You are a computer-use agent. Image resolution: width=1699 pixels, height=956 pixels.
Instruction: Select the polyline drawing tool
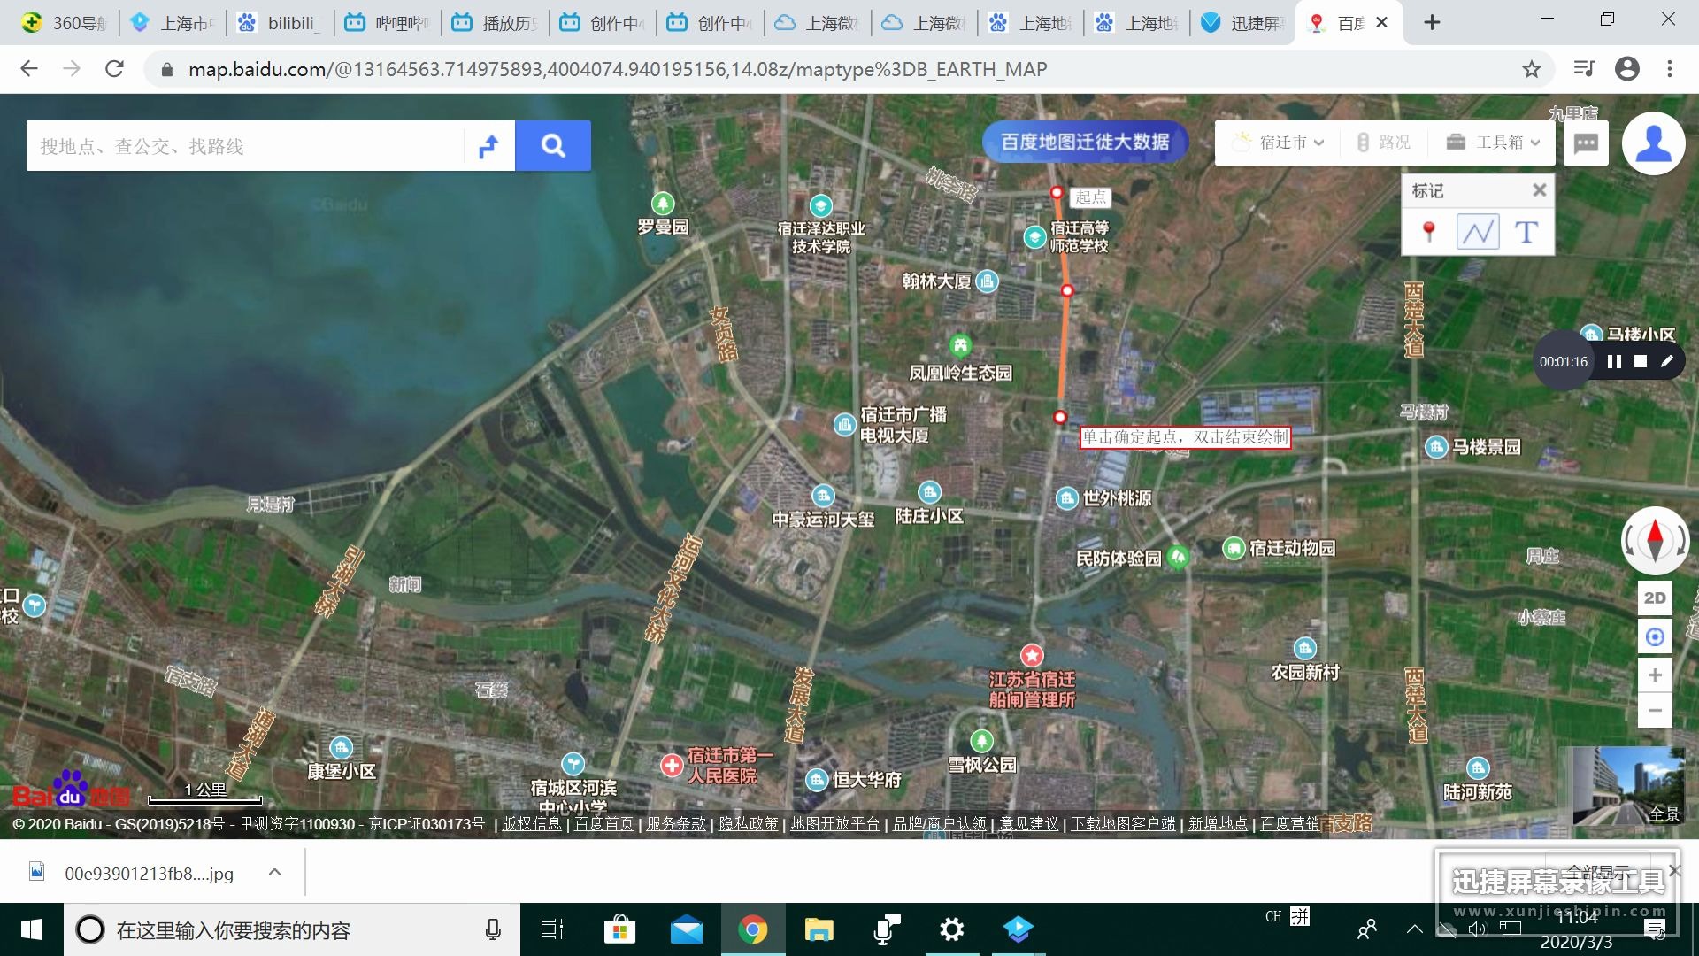coord(1478,232)
